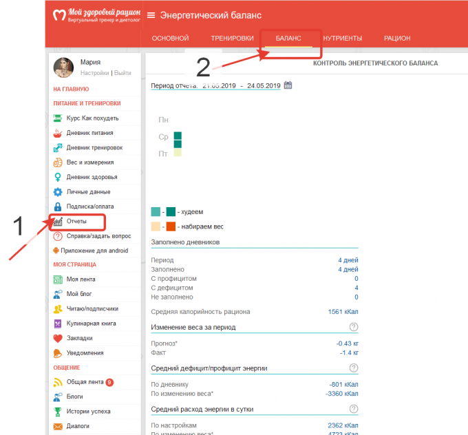Click the Выйти logout link

pyautogui.click(x=123, y=73)
